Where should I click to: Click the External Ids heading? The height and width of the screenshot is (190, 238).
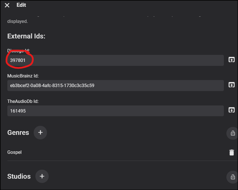pyautogui.click(x=26, y=36)
